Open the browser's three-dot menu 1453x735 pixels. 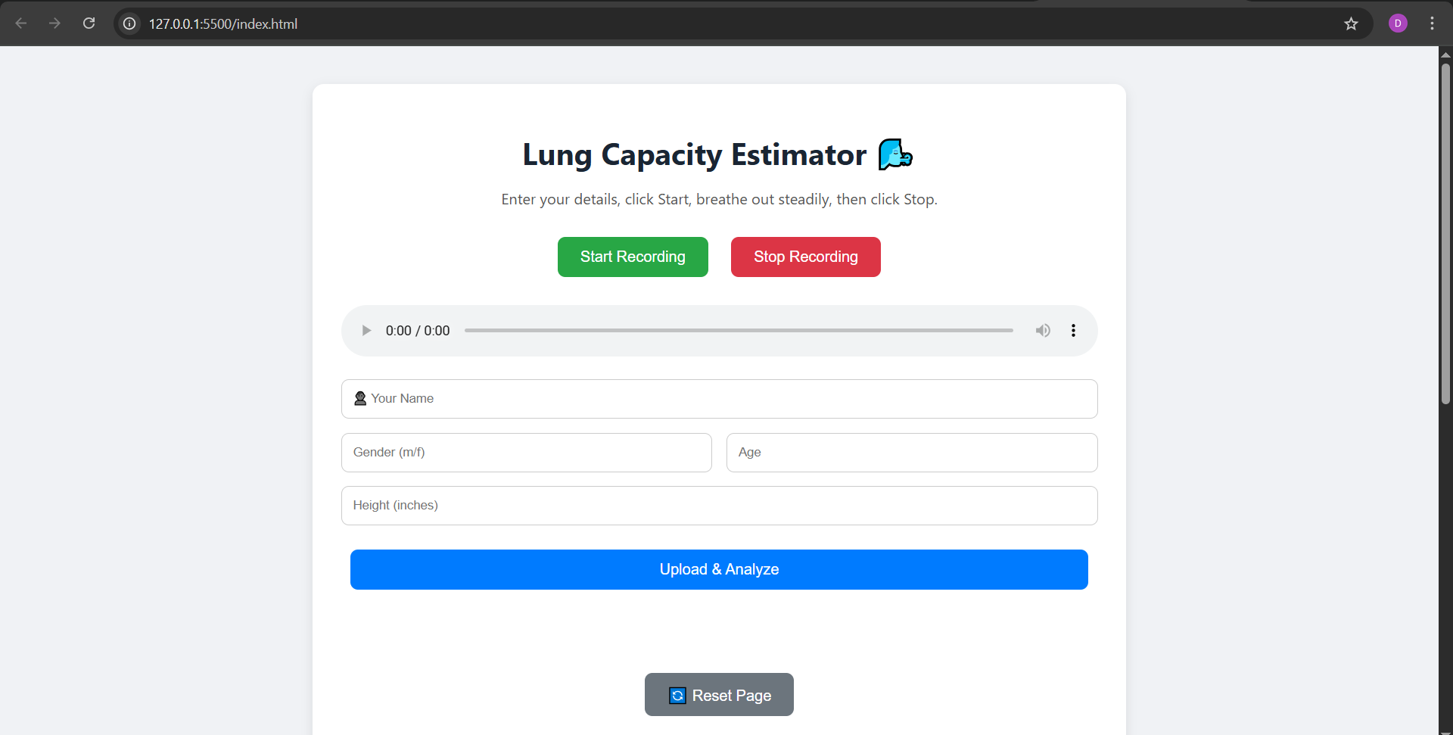click(x=1432, y=23)
